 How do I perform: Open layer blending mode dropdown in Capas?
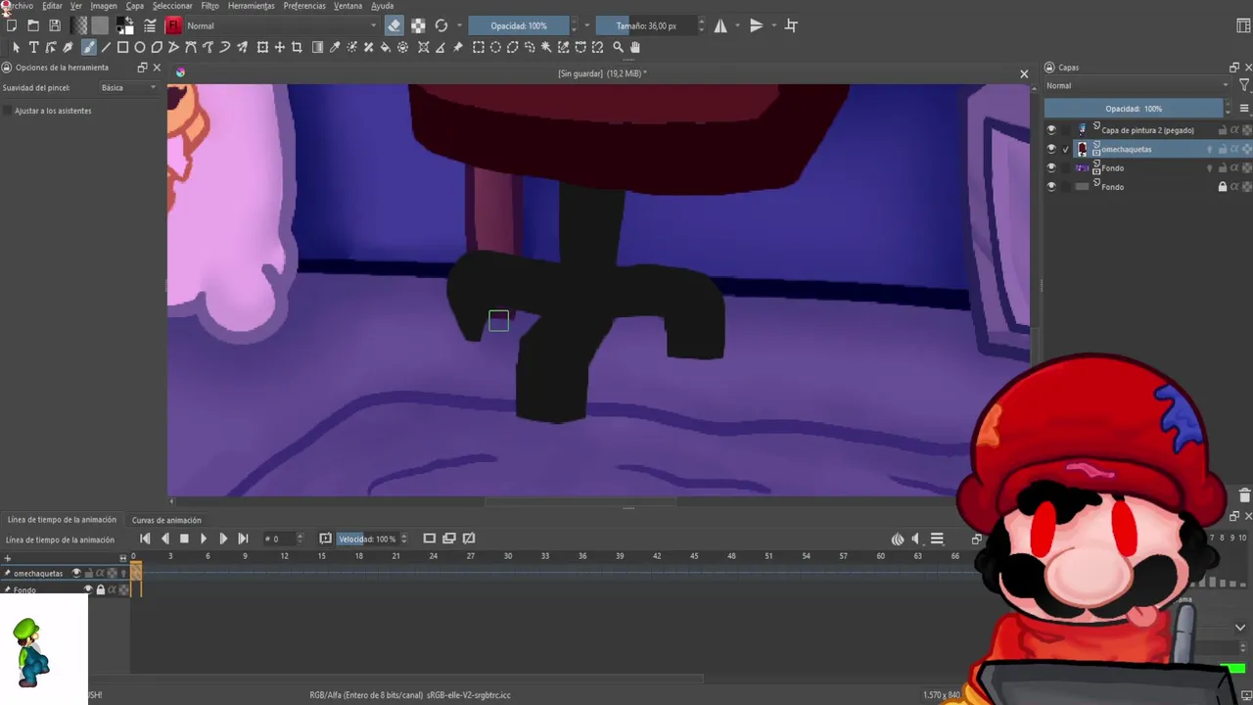(x=1137, y=85)
